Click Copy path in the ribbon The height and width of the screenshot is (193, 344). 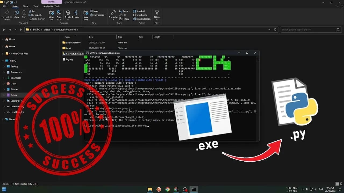pyautogui.click(x=35, y=15)
